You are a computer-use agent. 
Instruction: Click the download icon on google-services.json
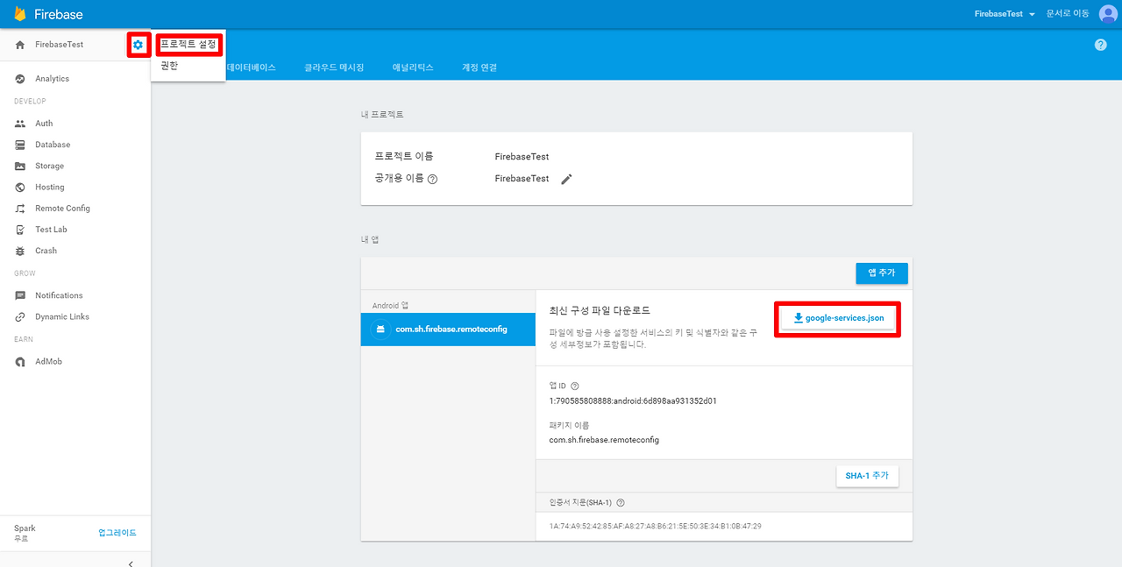pos(799,318)
